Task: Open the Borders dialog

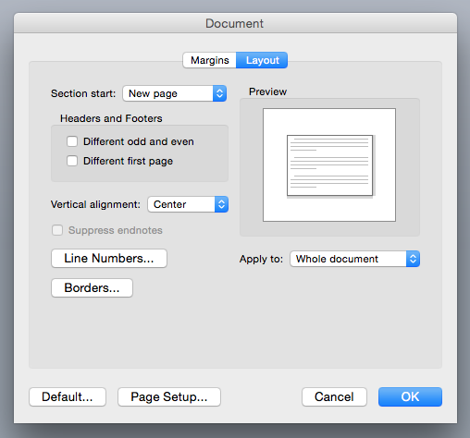Action: 92,287
